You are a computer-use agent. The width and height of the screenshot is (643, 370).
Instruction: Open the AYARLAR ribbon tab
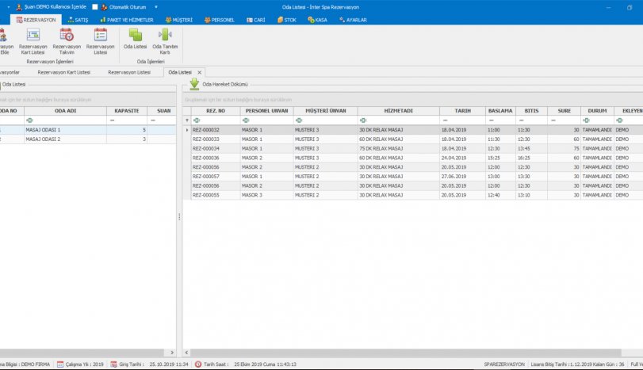point(353,20)
